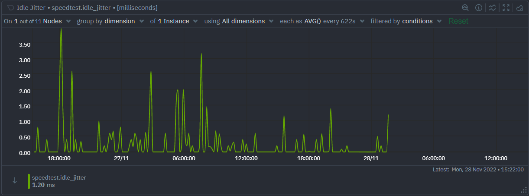Click the sort arrow in the legend
Image resolution: width=529 pixels, height=196 pixels.
(15, 181)
